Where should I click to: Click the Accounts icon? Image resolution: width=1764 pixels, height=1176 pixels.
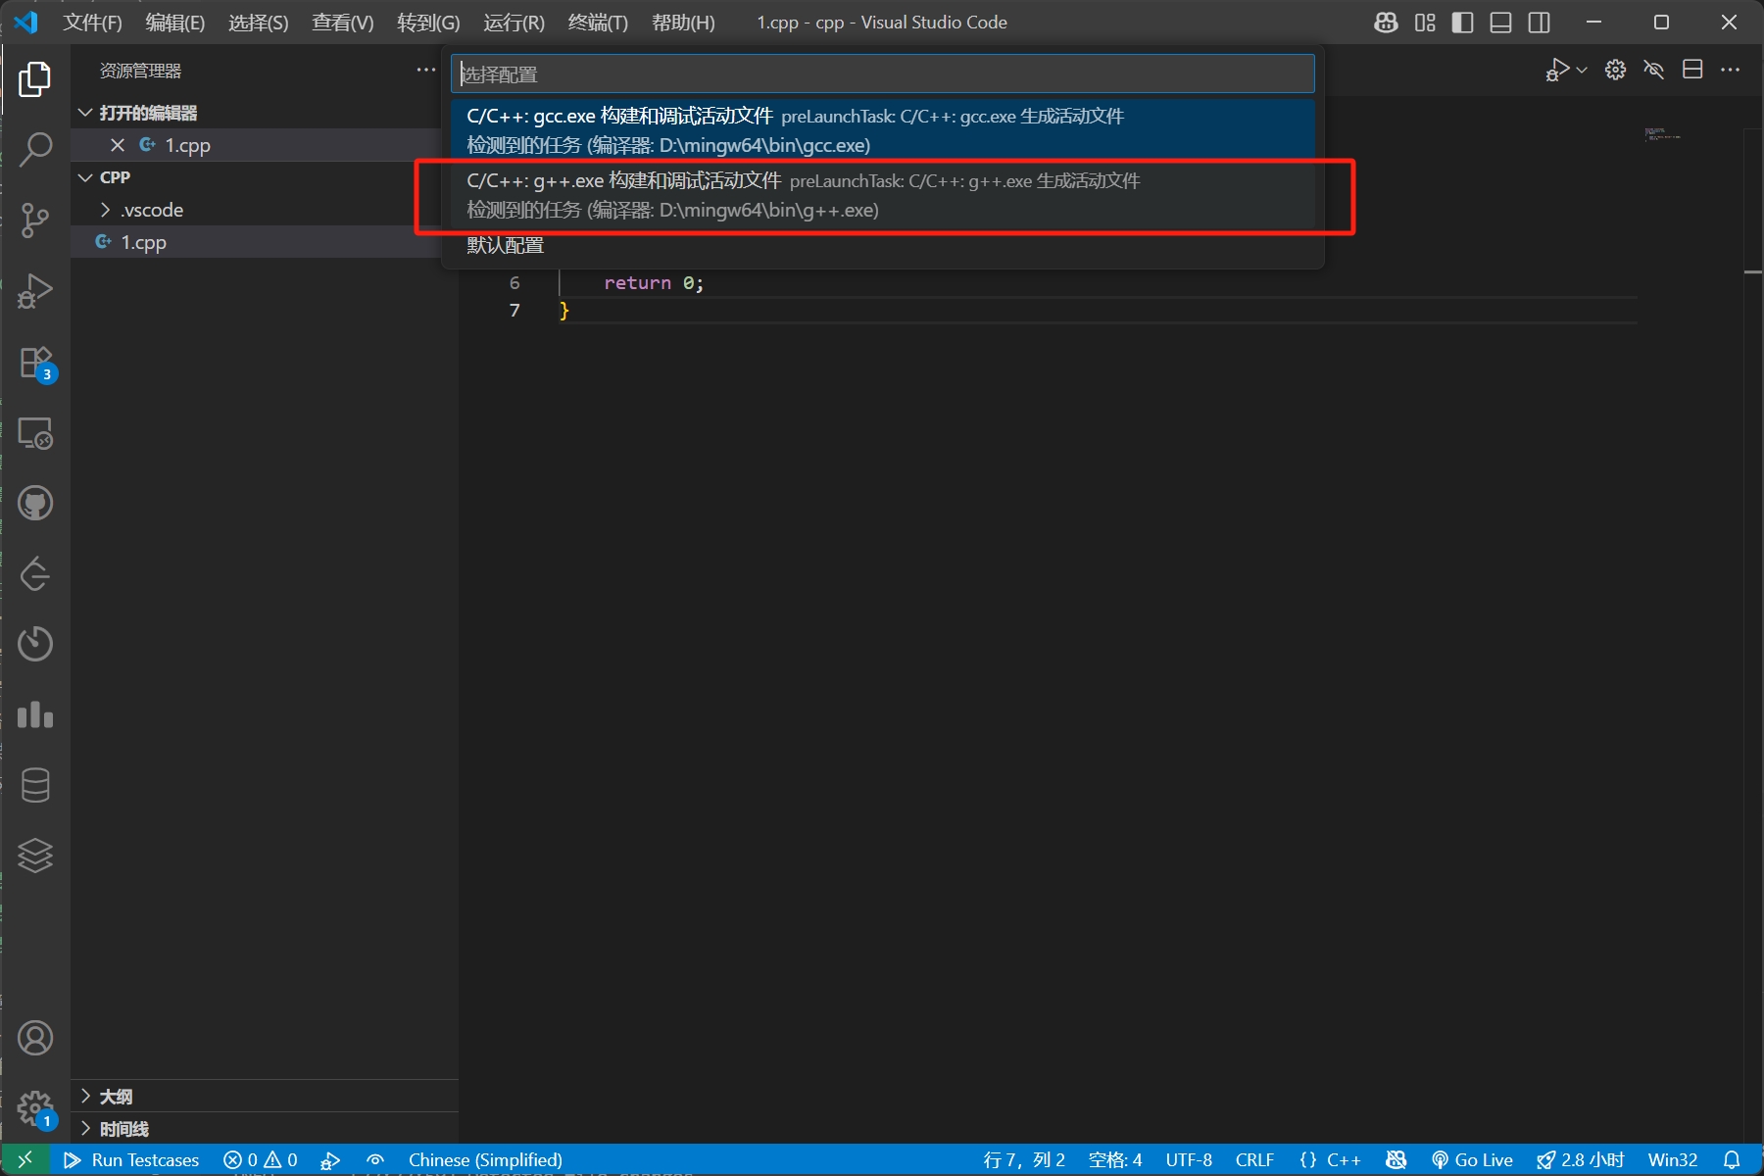point(35,1038)
